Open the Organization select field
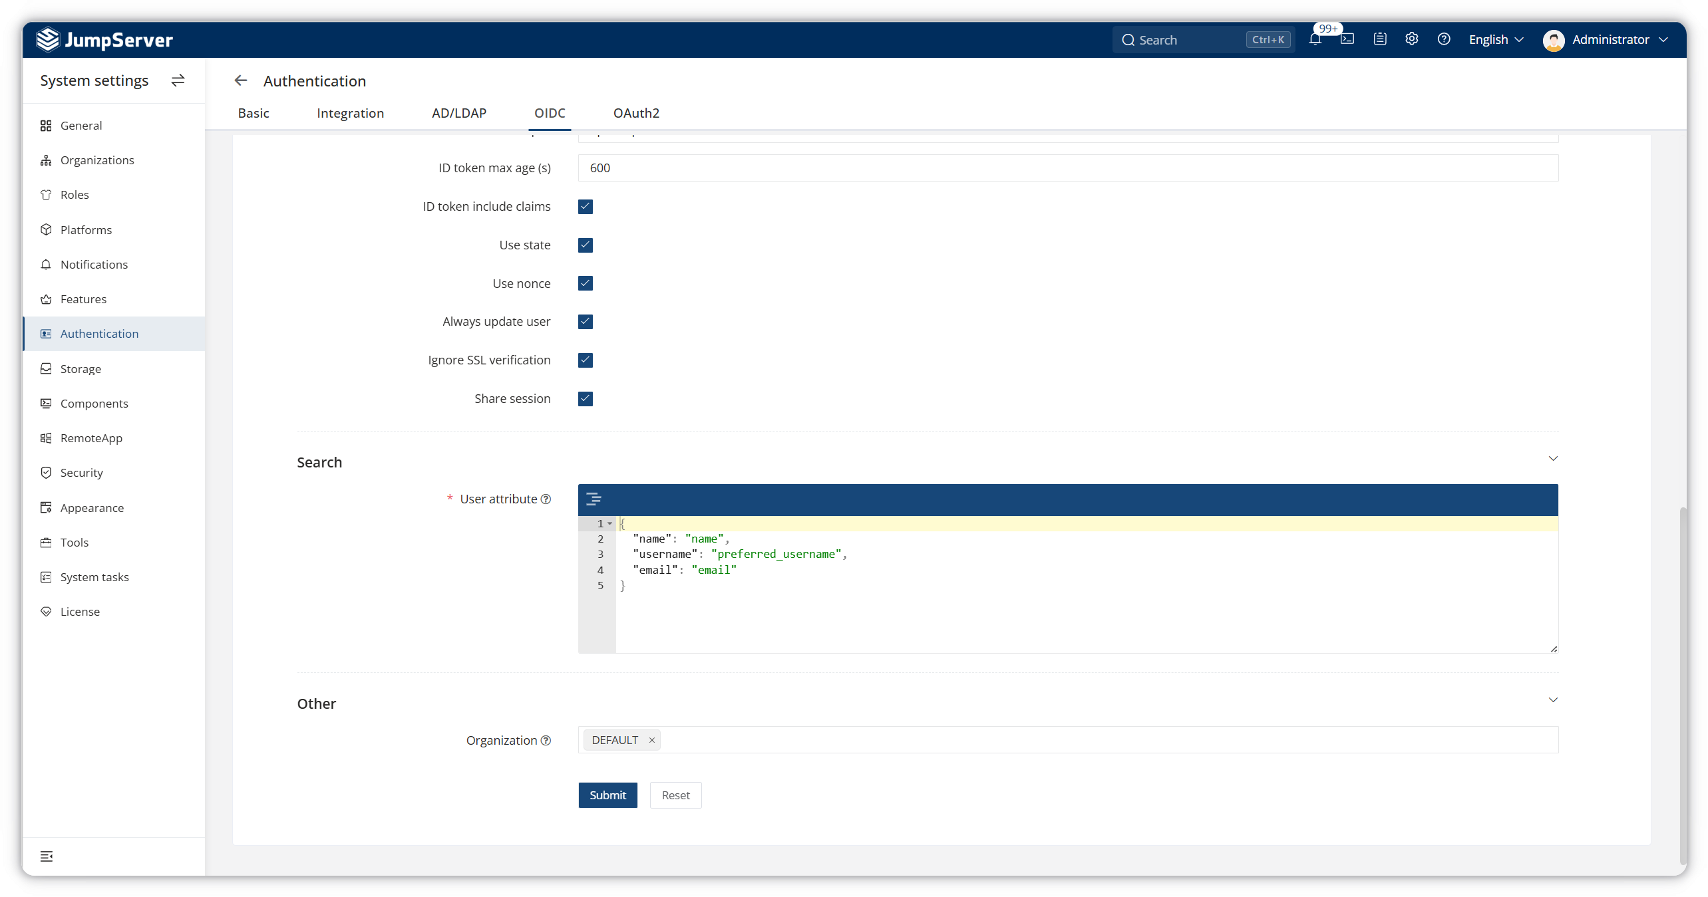Screen dimensions: 1708x897 pos(1068,740)
